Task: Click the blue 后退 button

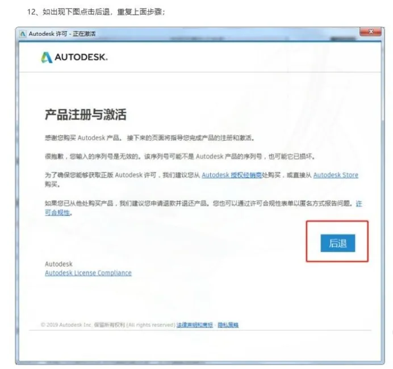Action: [337, 243]
